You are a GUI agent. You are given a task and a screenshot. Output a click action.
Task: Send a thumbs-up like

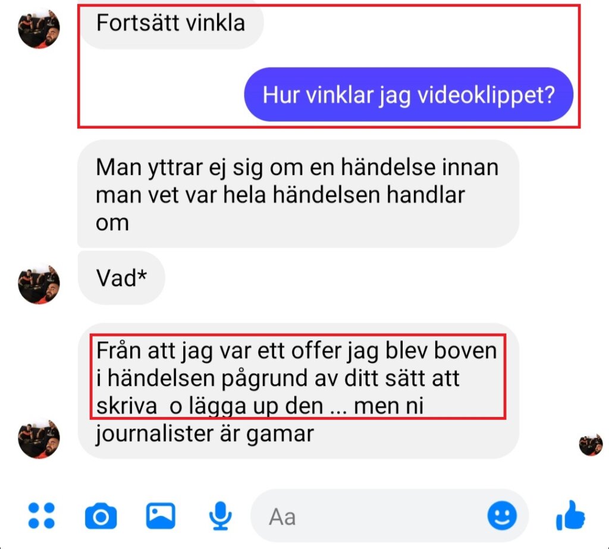570,516
